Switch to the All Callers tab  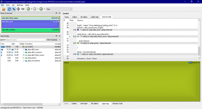(84, 17)
